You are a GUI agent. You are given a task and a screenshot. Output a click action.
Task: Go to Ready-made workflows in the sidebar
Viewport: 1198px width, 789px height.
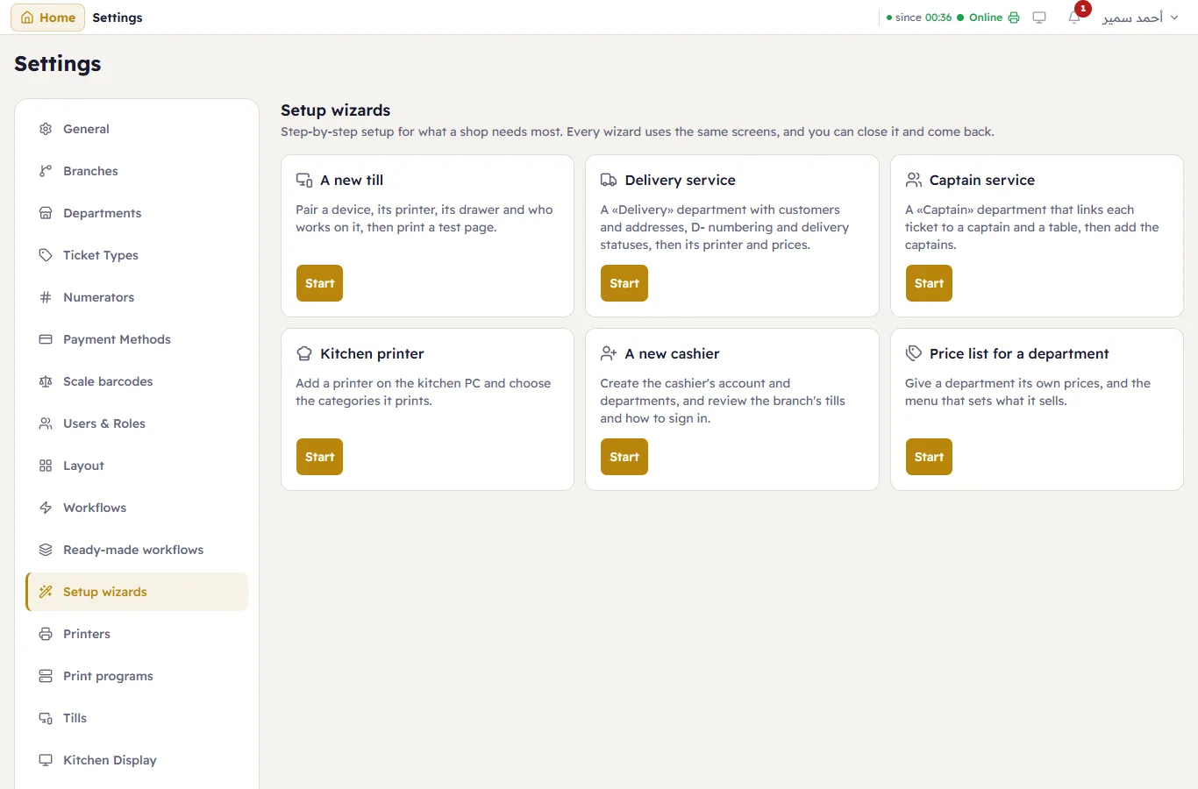pos(138,550)
